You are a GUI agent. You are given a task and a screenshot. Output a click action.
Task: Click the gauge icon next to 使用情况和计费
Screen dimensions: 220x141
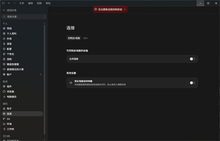coord(4,69)
